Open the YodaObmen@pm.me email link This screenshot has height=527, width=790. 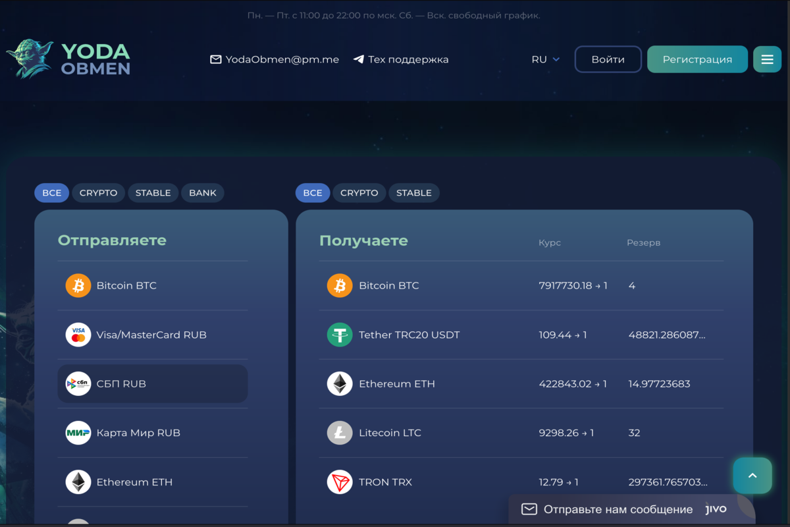click(x=275, y=59)
